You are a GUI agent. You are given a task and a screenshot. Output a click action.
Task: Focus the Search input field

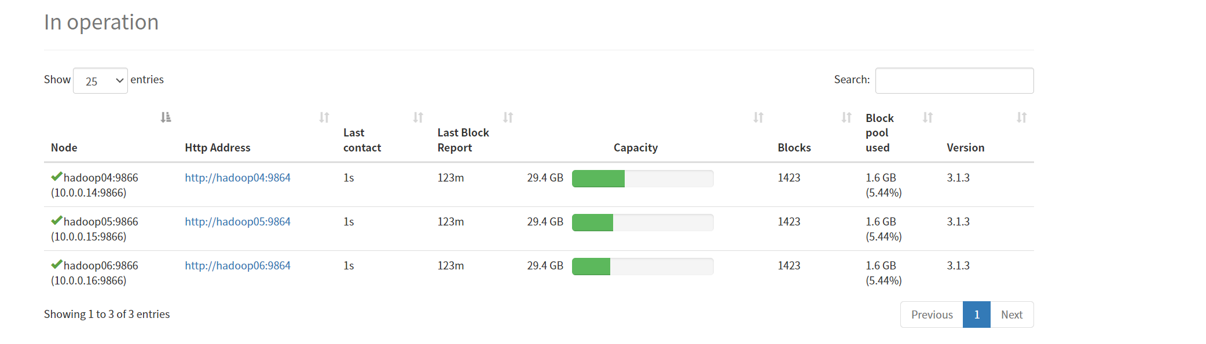[x=954, y=80]
